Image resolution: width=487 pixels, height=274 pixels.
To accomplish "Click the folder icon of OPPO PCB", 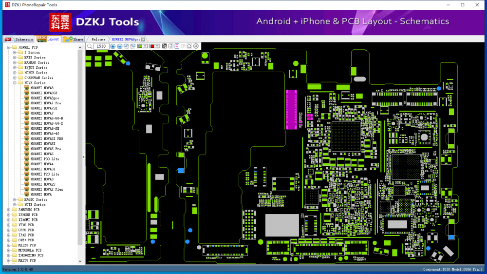I will (14, 230).
